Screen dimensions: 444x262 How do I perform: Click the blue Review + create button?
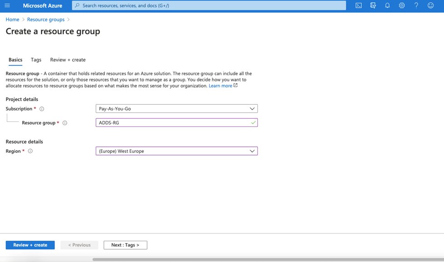(x=30, y=245)
